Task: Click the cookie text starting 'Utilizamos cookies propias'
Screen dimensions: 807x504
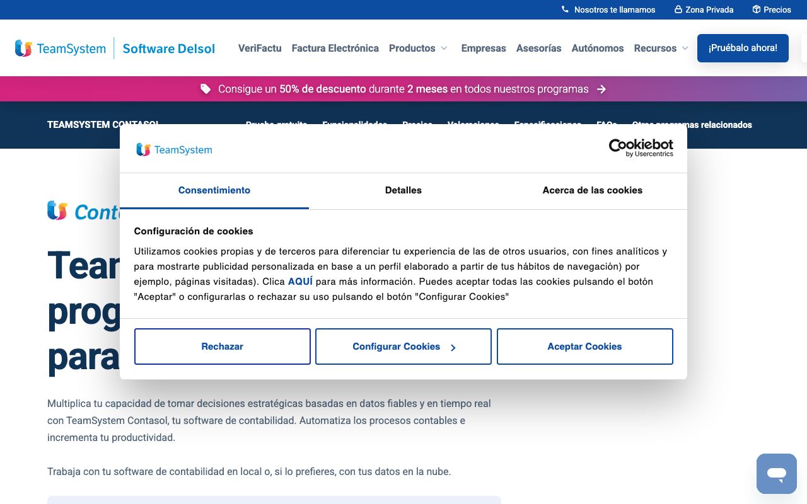Action: click(x=401, y=274)
